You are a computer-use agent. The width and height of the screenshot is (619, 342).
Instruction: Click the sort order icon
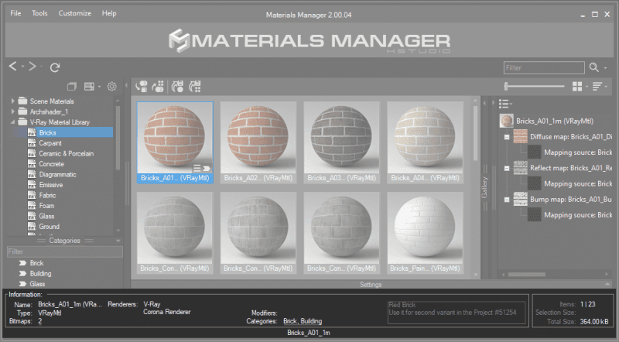click(597, 87)
